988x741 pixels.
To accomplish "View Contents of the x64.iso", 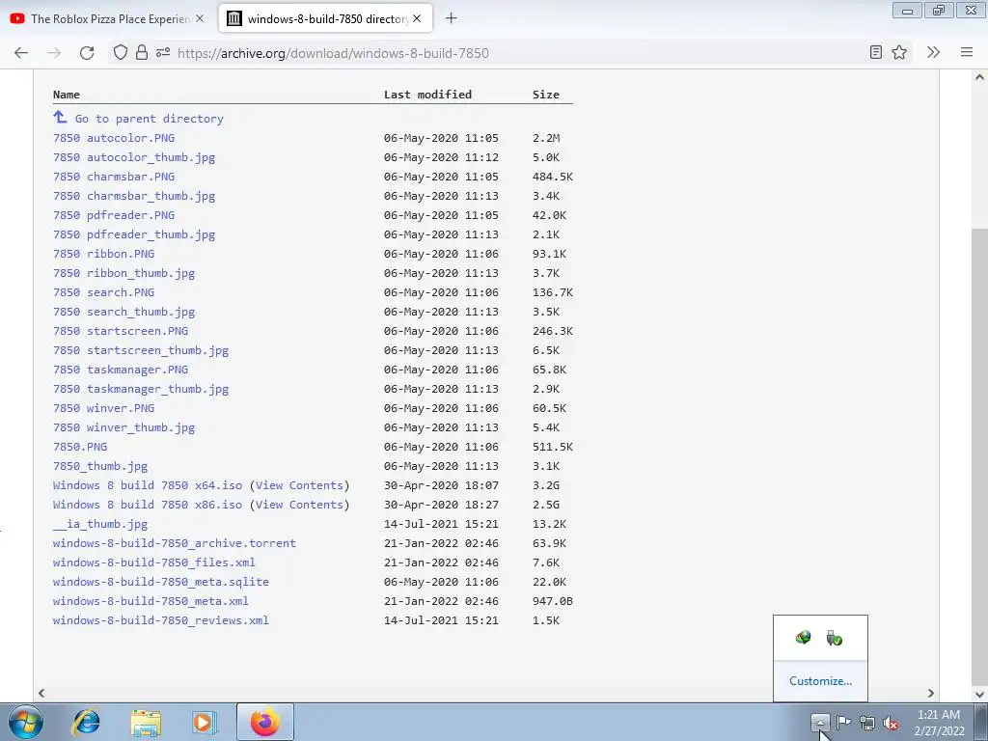I will click(x=299, y=485).
